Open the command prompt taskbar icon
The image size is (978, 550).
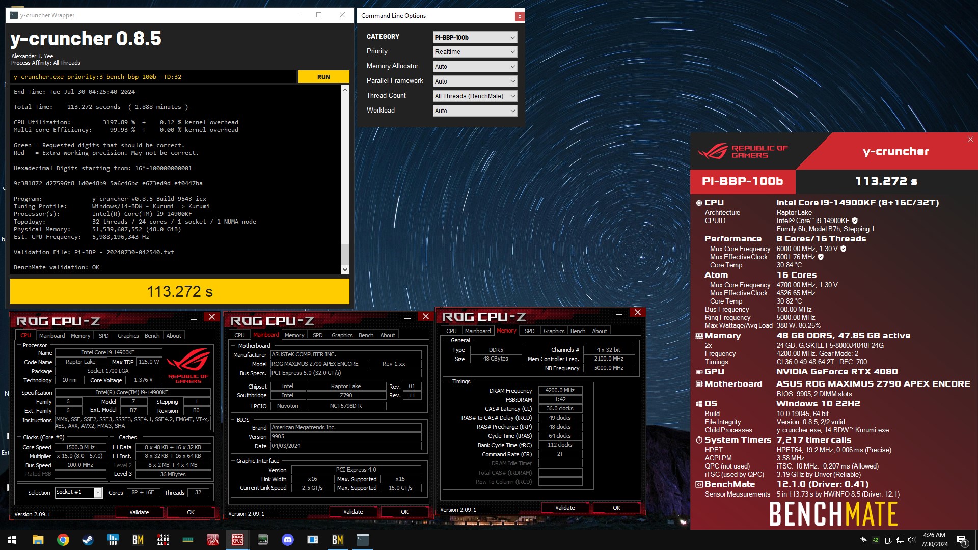(x=363, y=540)
